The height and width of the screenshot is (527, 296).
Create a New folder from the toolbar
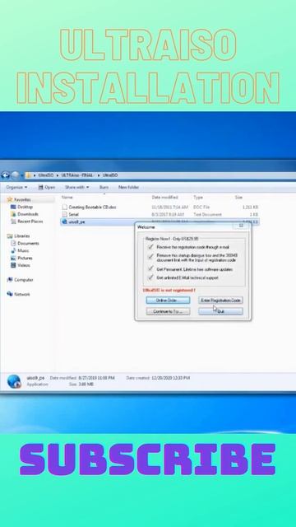(128, 187)
